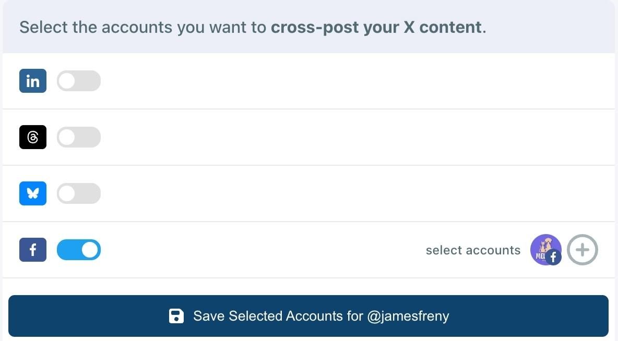Open the Facebook account selector via plus button
Screen dimensions: 618x341
(x=583, y=250)
